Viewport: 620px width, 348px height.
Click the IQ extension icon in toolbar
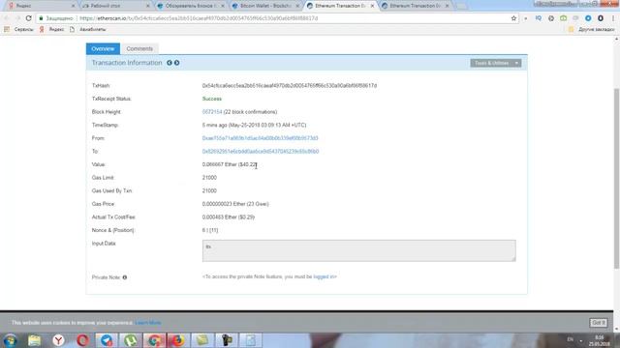tap(539, 18)
